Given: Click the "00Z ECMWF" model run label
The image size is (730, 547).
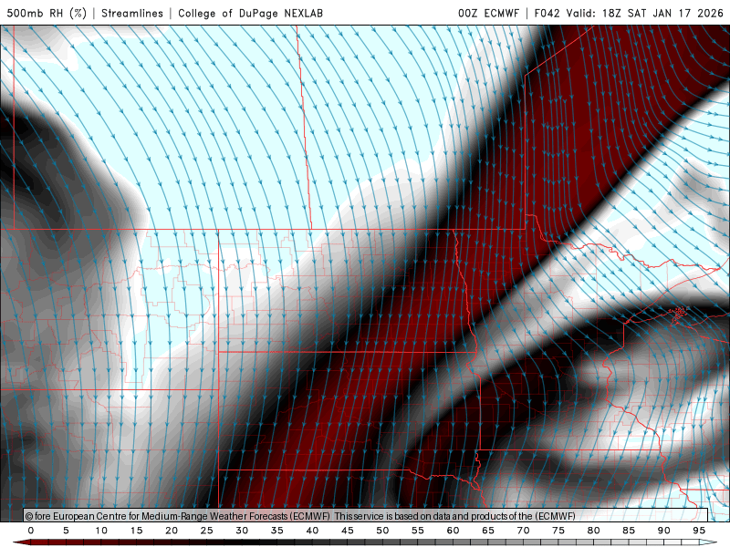Looking at the screenshot, I should (488, 13).
